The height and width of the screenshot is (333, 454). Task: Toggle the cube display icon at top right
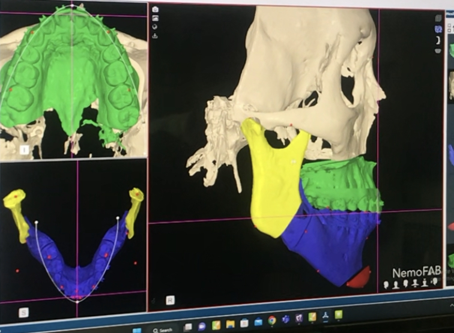[438, 18]
